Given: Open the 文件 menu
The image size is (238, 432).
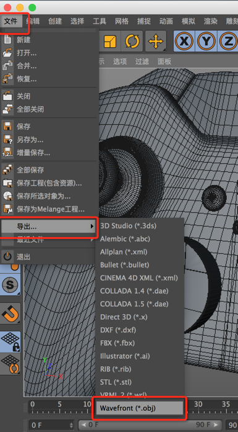Looking at the screenshot, I should point(11,21).
